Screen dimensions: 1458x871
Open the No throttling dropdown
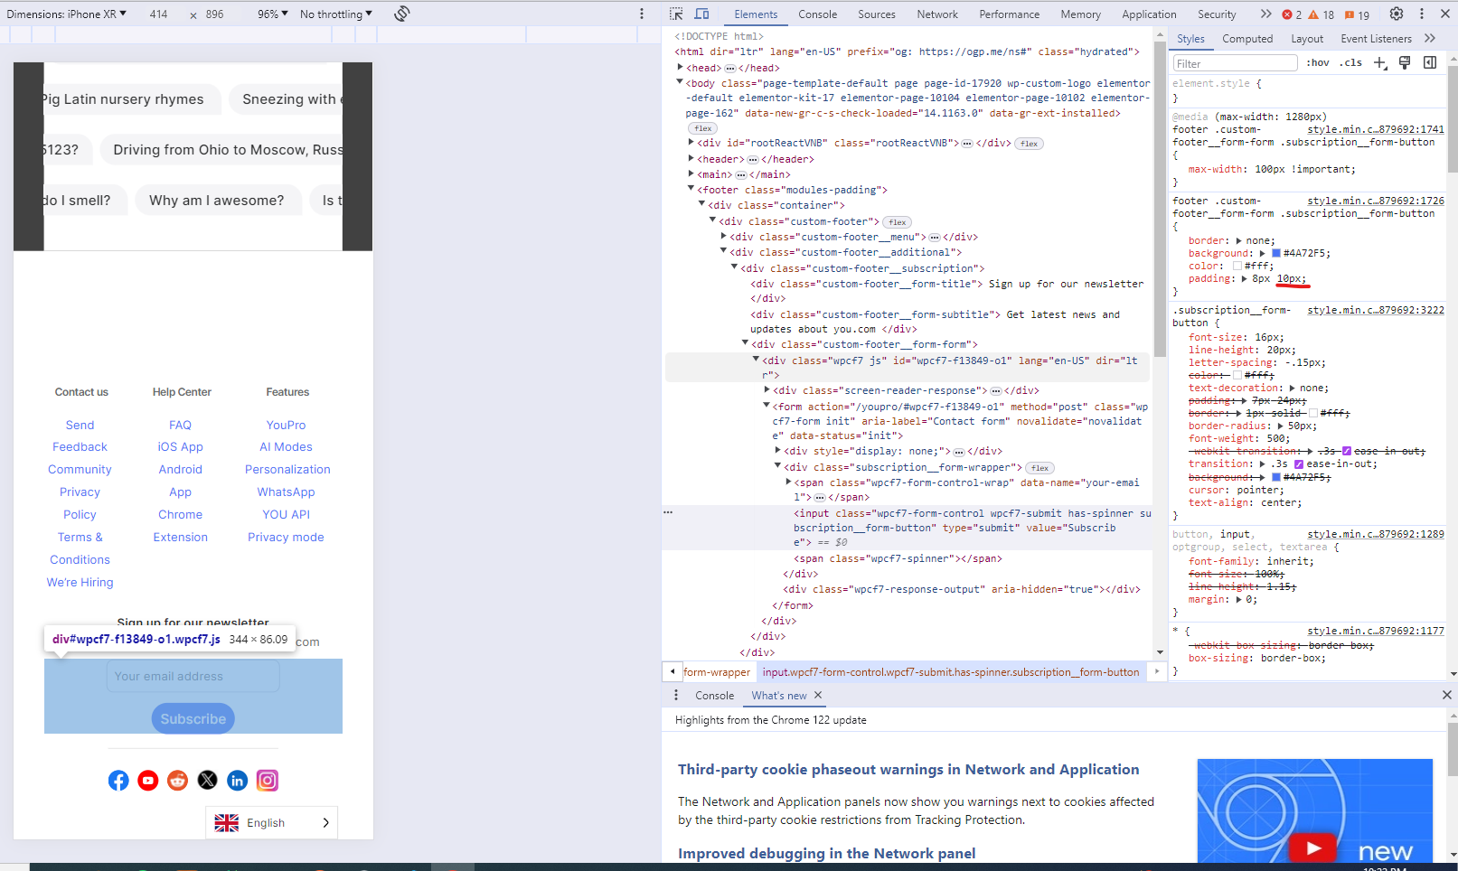(x=336, y=14)
